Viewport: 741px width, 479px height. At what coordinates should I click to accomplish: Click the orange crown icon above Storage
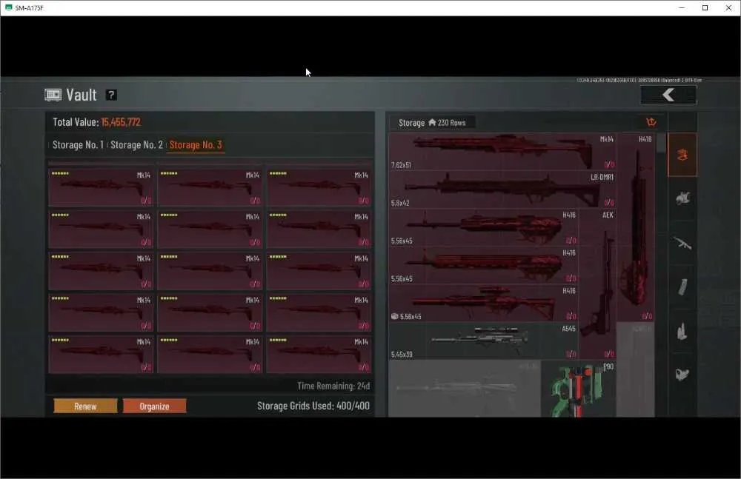pyautogui.click(x=651, y=122)
